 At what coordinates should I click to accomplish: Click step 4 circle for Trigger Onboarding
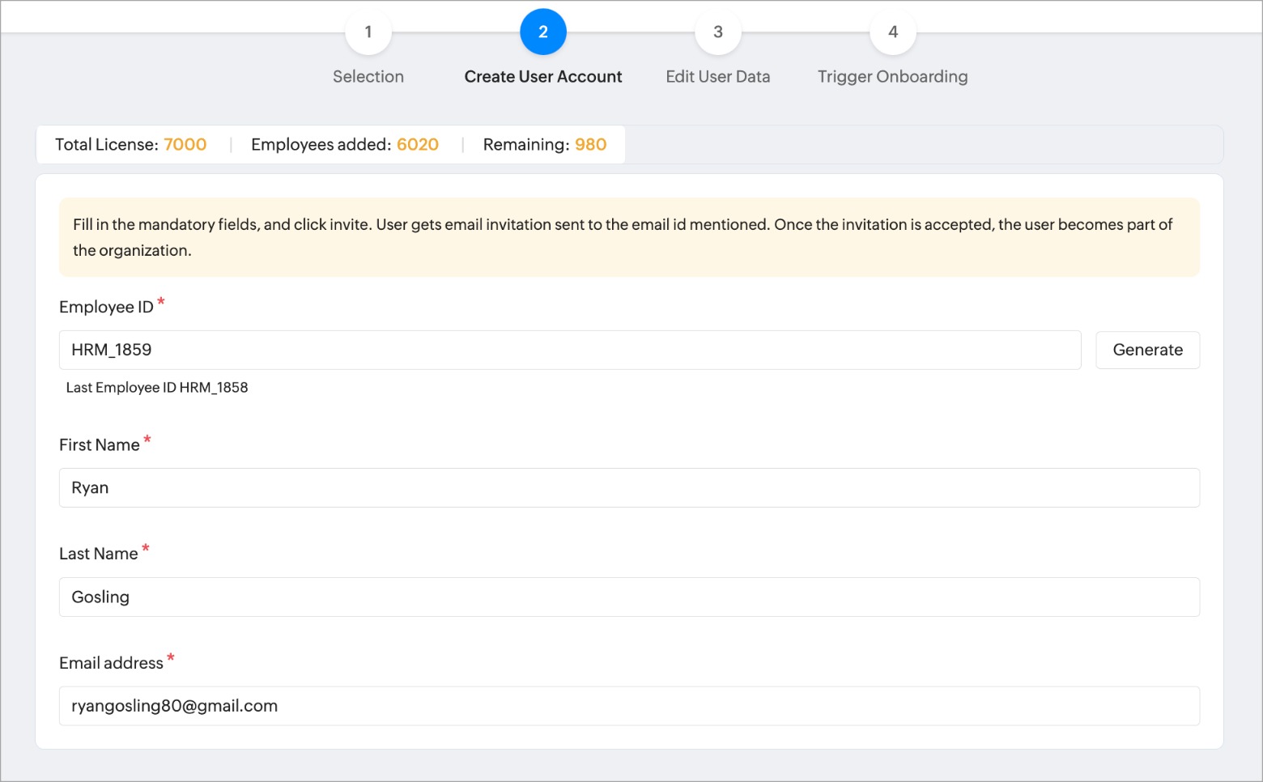click(x=893, y=32)
